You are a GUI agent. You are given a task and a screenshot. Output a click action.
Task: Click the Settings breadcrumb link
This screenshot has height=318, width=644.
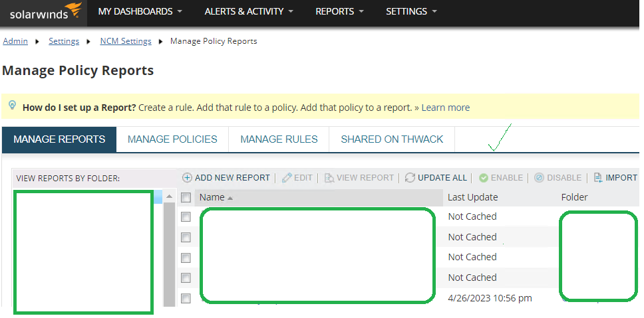(x=64, y=41)
